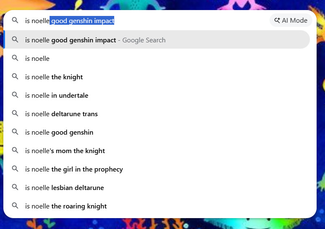
Task: Pick suggestion 'is noelle the knight'
Action: pos(157,77)
